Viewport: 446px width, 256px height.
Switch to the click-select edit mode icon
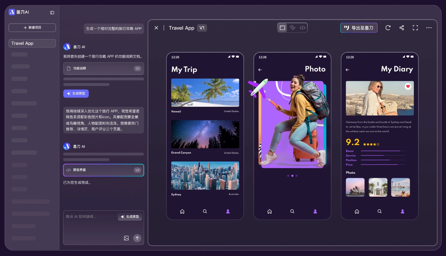pyautogui.click(x=292, y=28)
